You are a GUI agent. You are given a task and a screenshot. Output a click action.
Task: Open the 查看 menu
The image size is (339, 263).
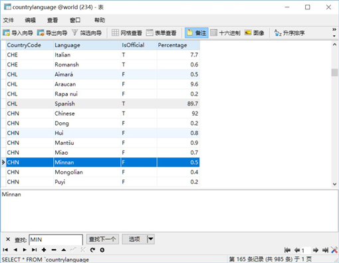coord(53,20)
